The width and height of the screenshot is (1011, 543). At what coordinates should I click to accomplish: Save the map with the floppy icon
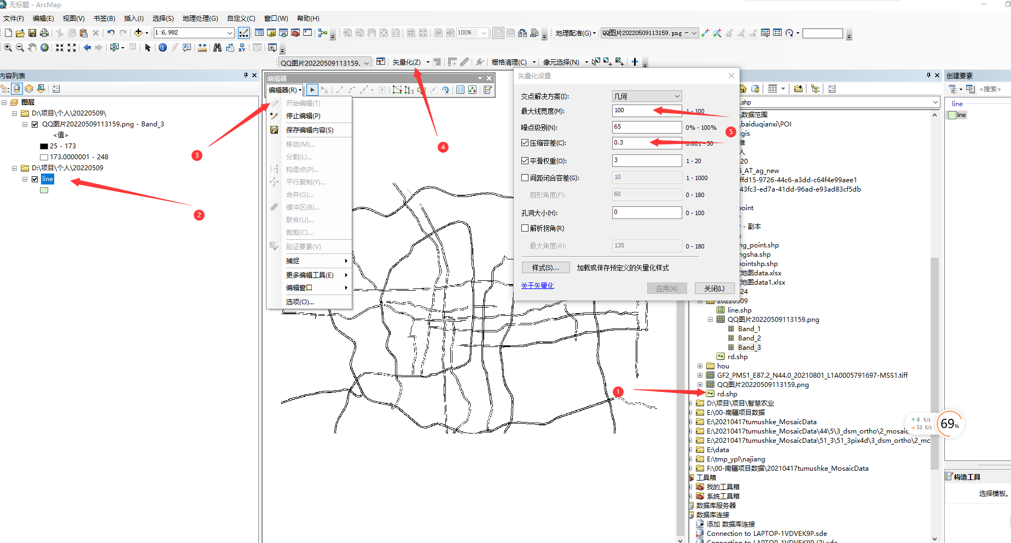coord(32,33)
